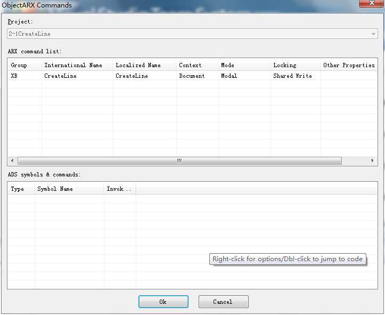Click the Type column header in ADS list
The width and height of the screenshot is (385, 315).
21,189
